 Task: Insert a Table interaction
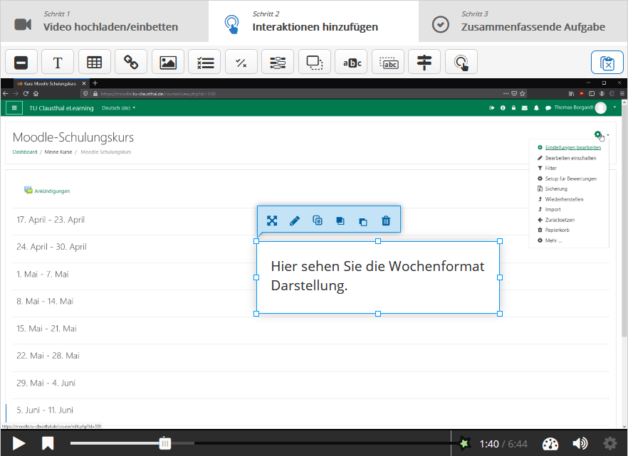click(x=94, y=62)
